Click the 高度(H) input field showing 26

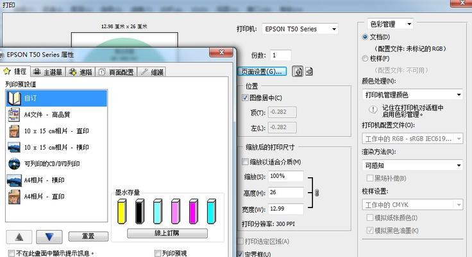coord(285,193)
